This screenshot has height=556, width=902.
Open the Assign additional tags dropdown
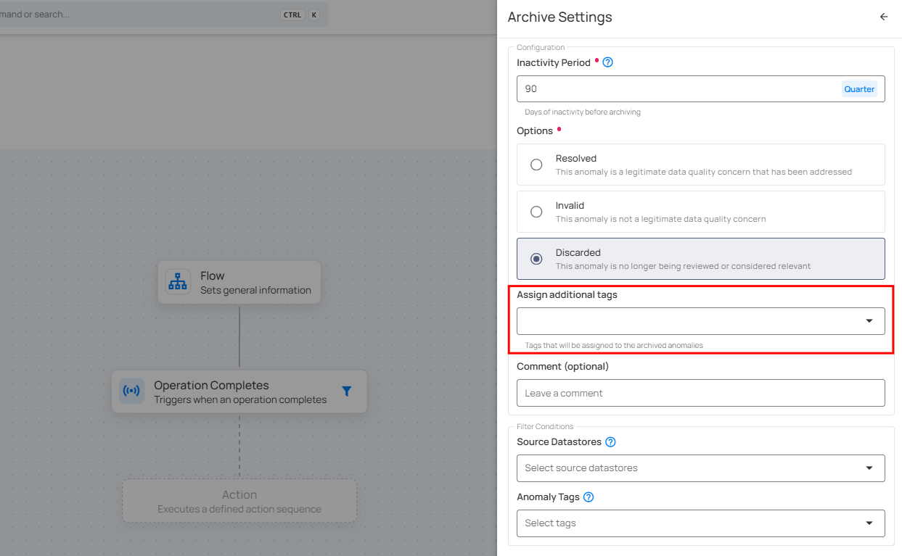pos(869,320)
